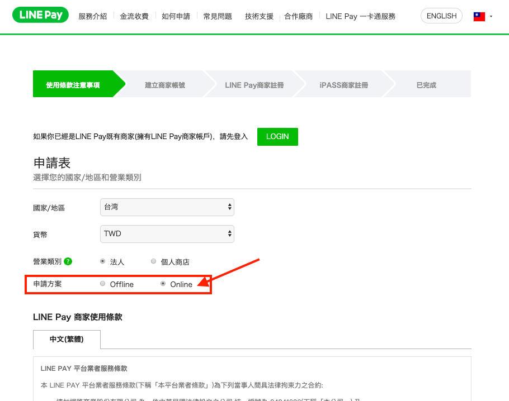
Task: Switch language with the ENGLISH button
Action: [x=441, y=16]
